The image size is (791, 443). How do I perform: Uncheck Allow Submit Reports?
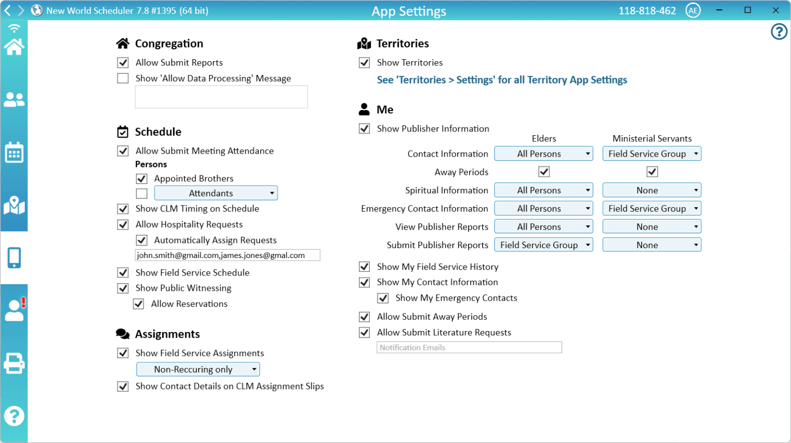pos(123,62)
